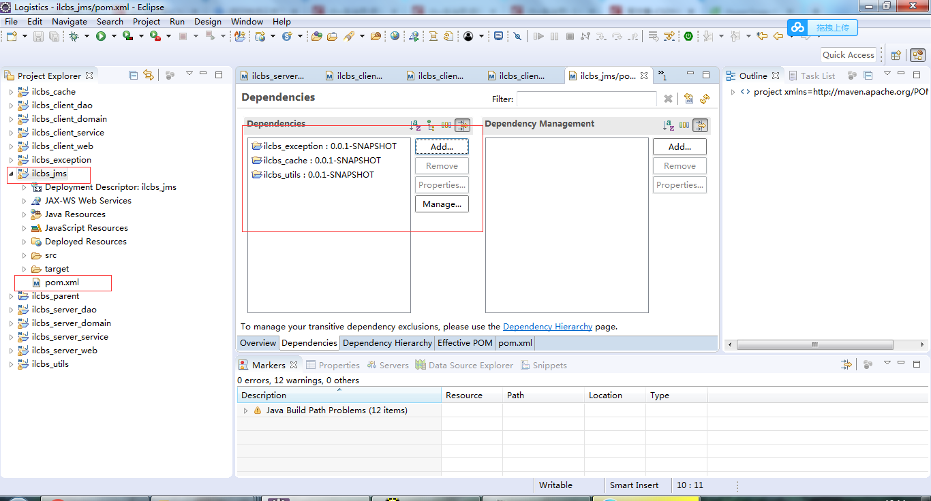
Task: Click Collapse All in Project Explorer
Action: pos(134,75)
